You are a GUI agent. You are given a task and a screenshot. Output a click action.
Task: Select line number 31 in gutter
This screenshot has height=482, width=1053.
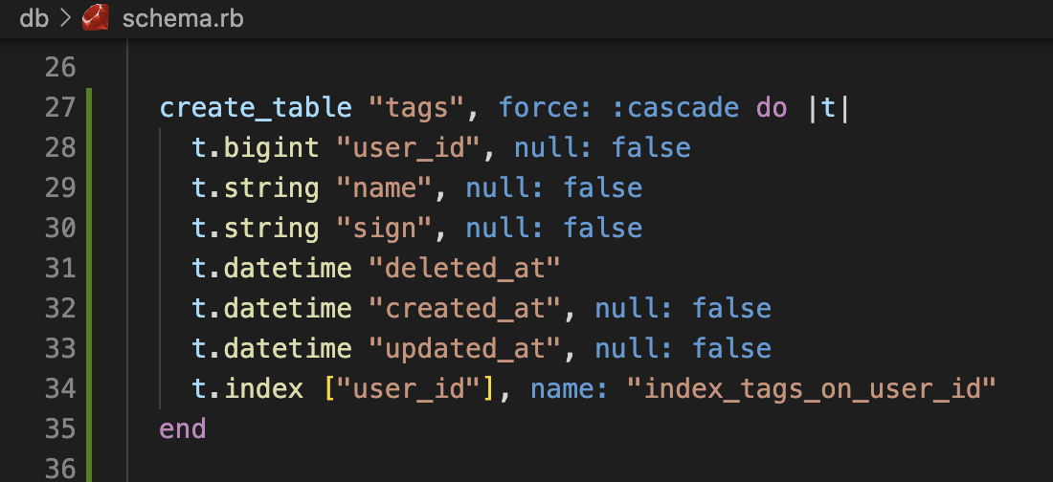click(x=59, y=268)
